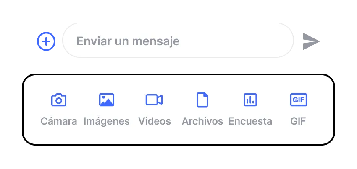Select the camera icon
This screenshot has width=357, height=169.
click(59, 100)
